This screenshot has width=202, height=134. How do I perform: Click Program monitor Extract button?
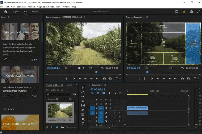[x=188, y=78]
